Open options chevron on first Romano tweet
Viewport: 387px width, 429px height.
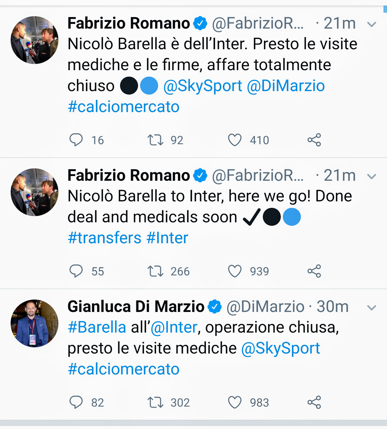(x=372, y=24)
